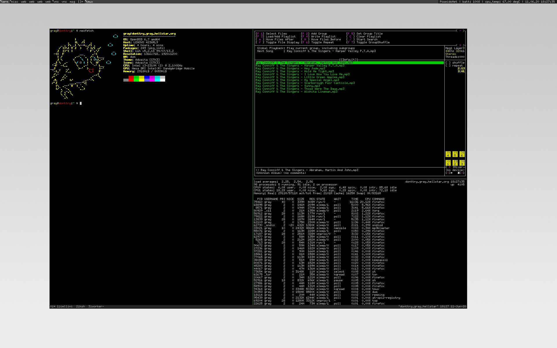Click the stop button labeled 2 in mp3blaster
The height and width of the screenshot is (348, 557).
[x=455, y=163]
